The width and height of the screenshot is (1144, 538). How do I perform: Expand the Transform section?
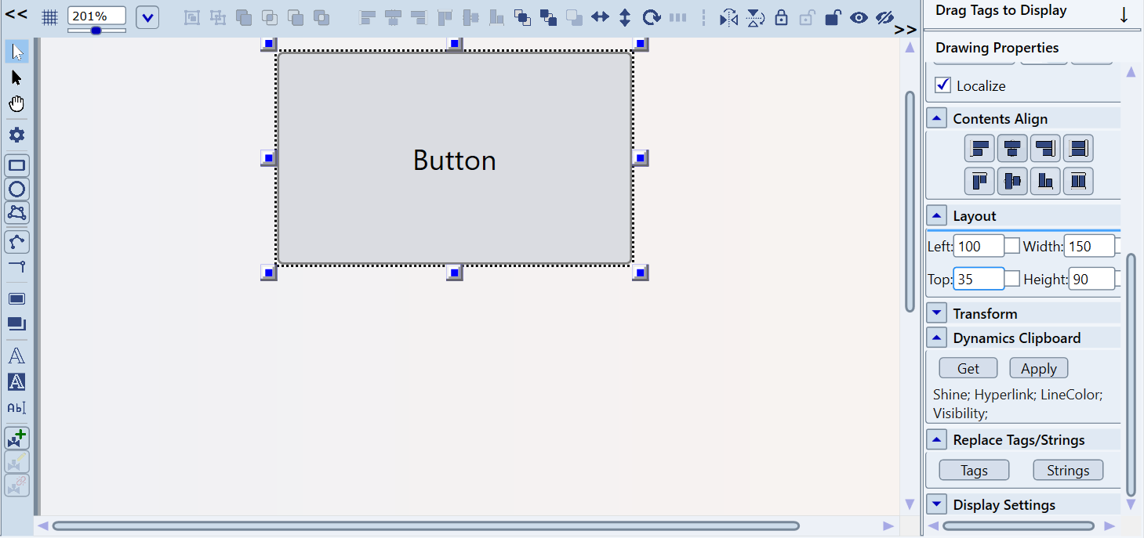pyautogui.click(x=937, y=313)
